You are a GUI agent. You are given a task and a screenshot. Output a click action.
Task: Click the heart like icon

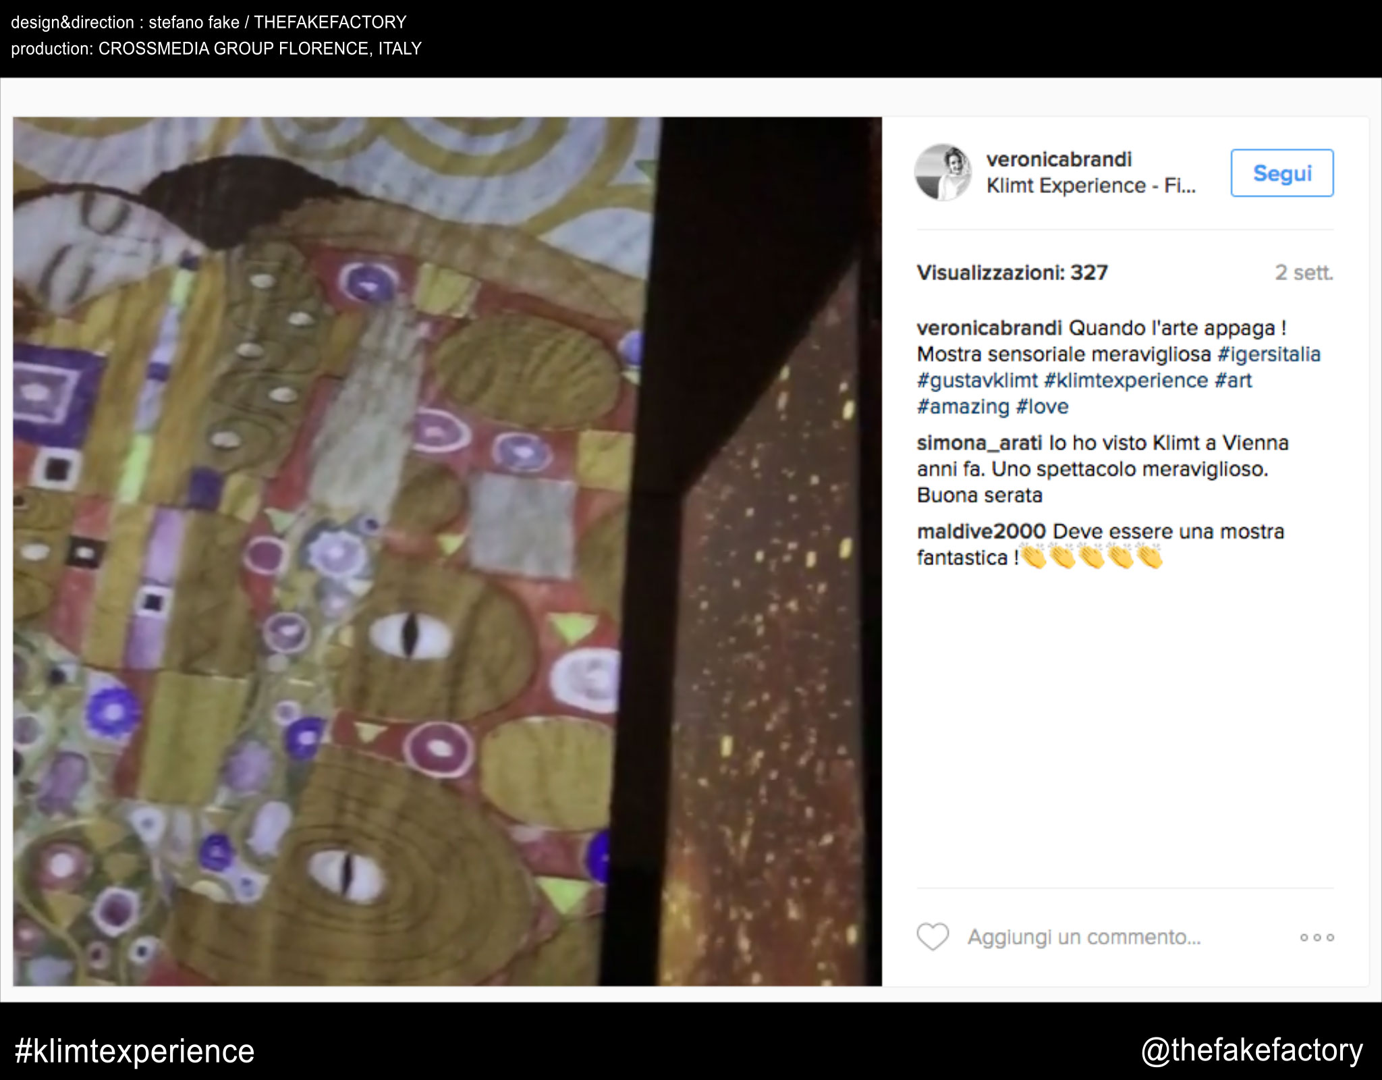(933, 936)
